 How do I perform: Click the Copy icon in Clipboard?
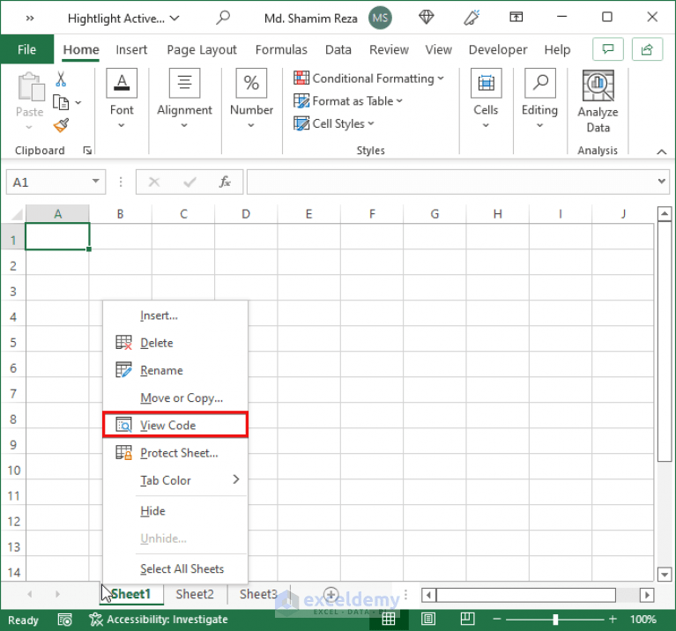tap(60, 102)
